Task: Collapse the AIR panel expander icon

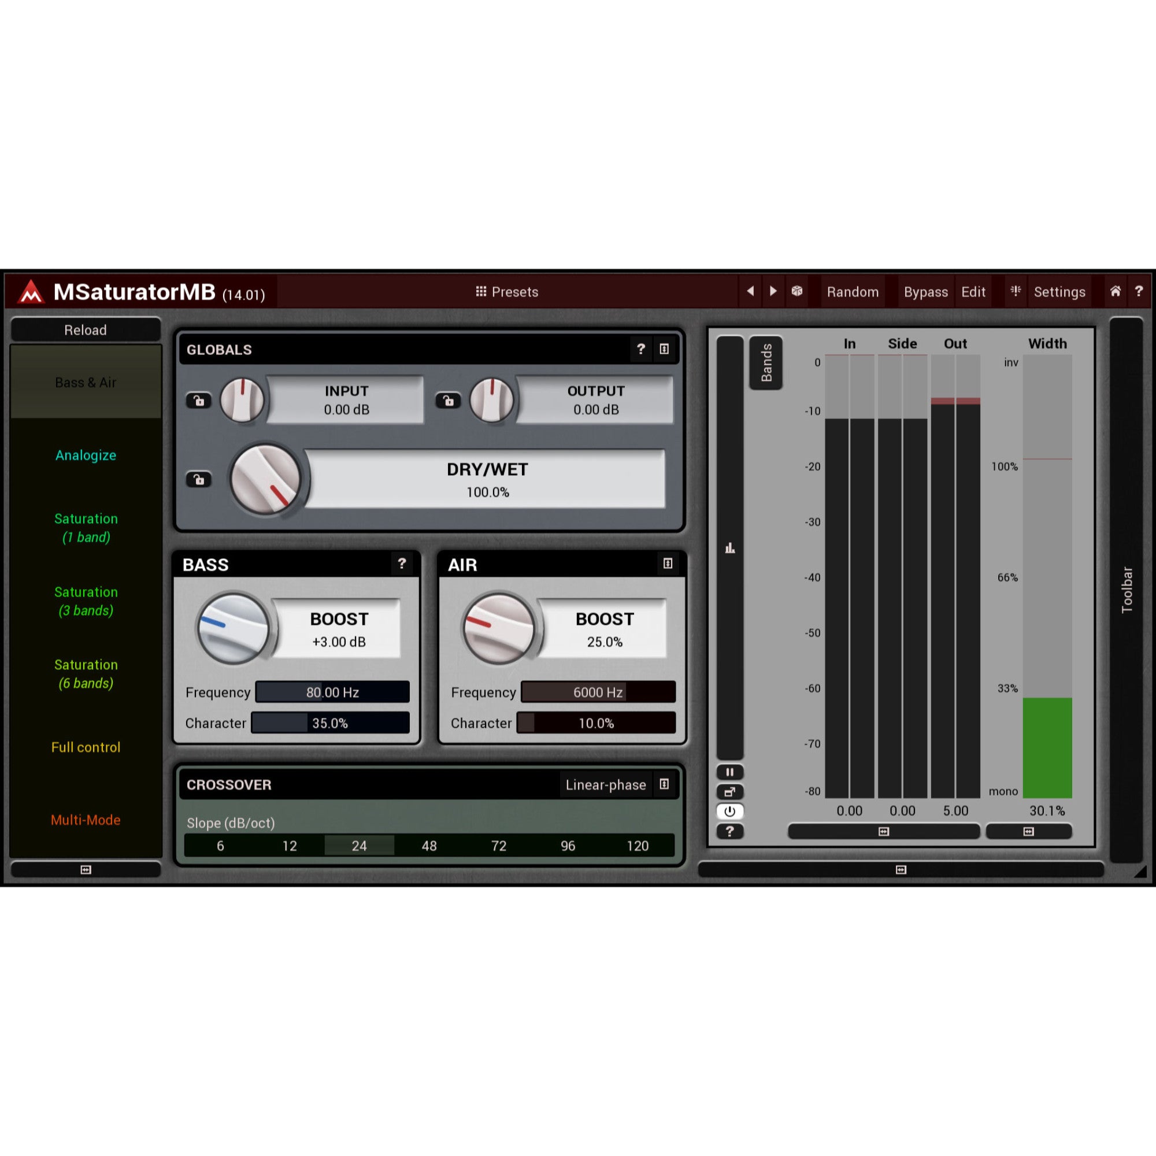Action: pos(668,563)
